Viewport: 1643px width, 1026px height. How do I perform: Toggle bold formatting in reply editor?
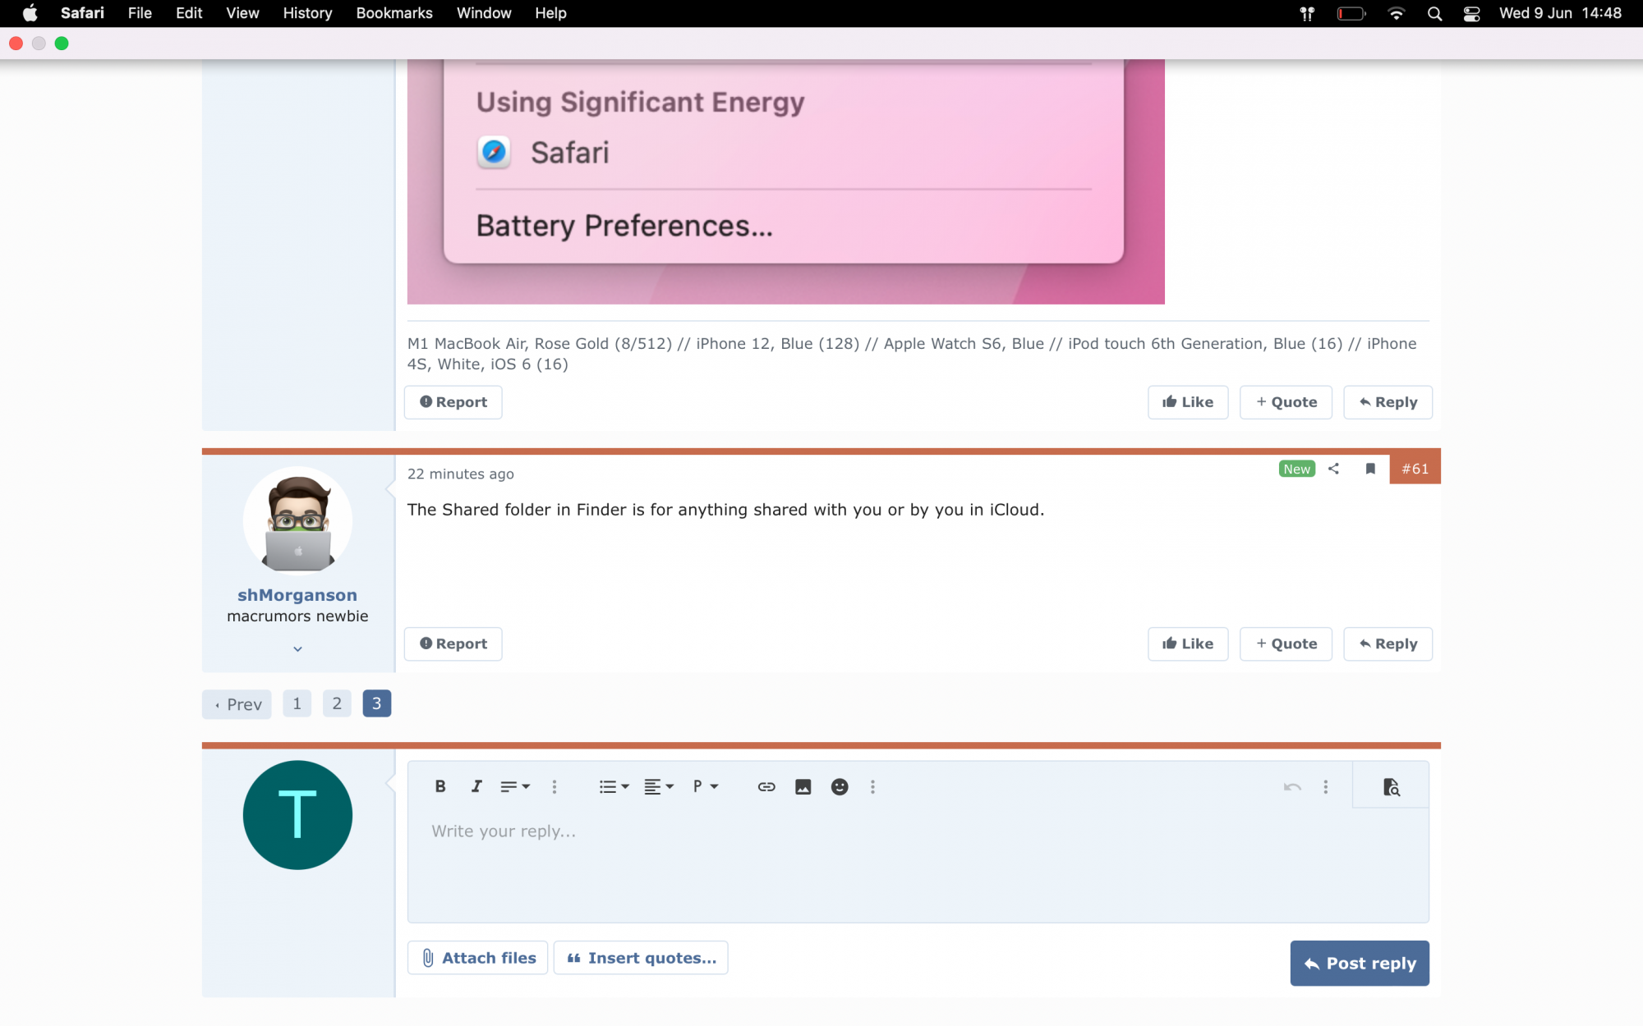[440, 786]
